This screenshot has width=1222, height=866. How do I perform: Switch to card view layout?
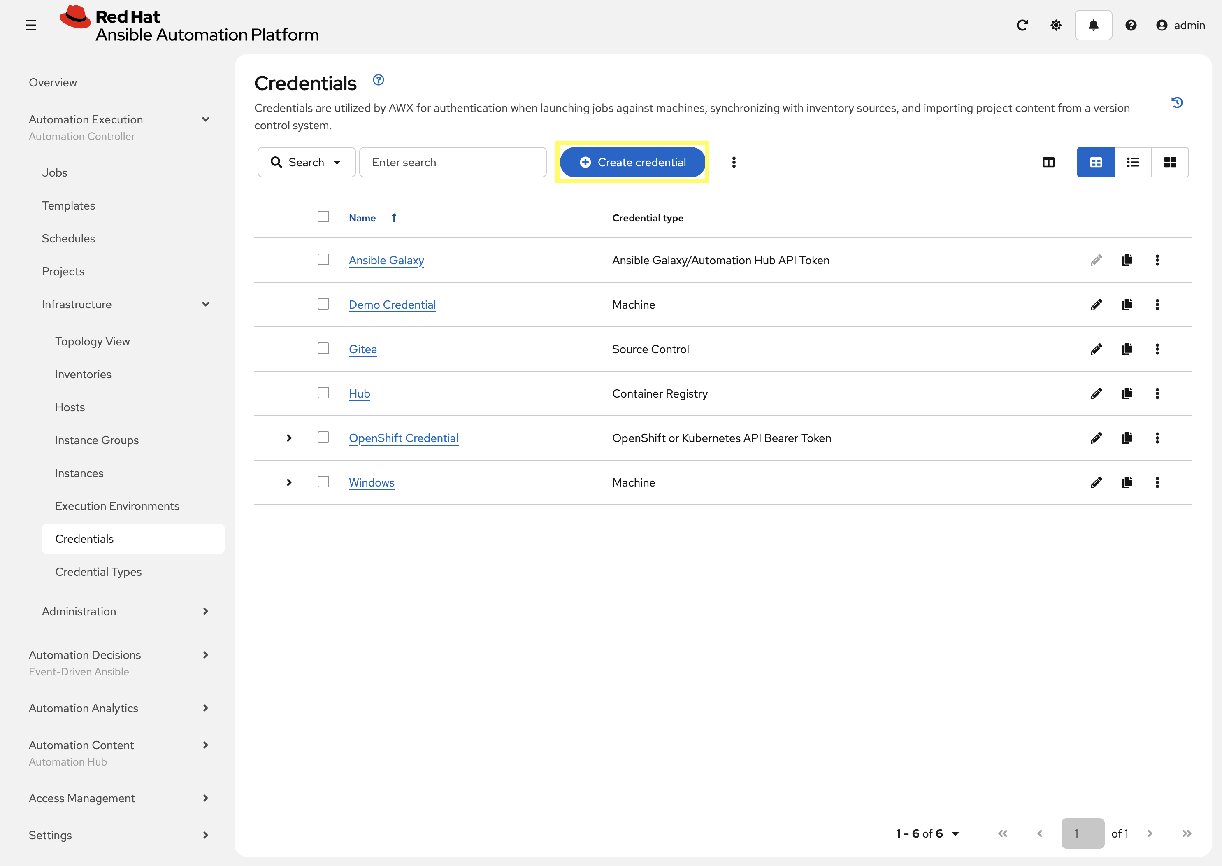pyautogui.click(x=1170, y=162)
